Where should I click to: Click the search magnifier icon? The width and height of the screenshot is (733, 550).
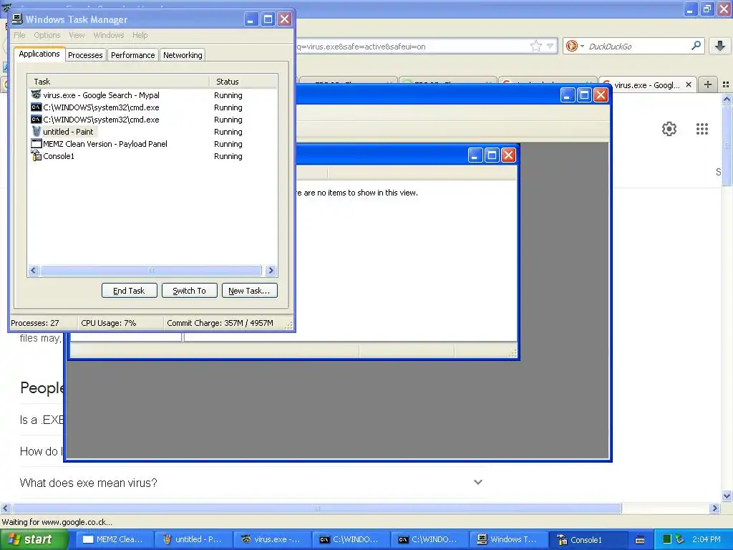point(696,45)
